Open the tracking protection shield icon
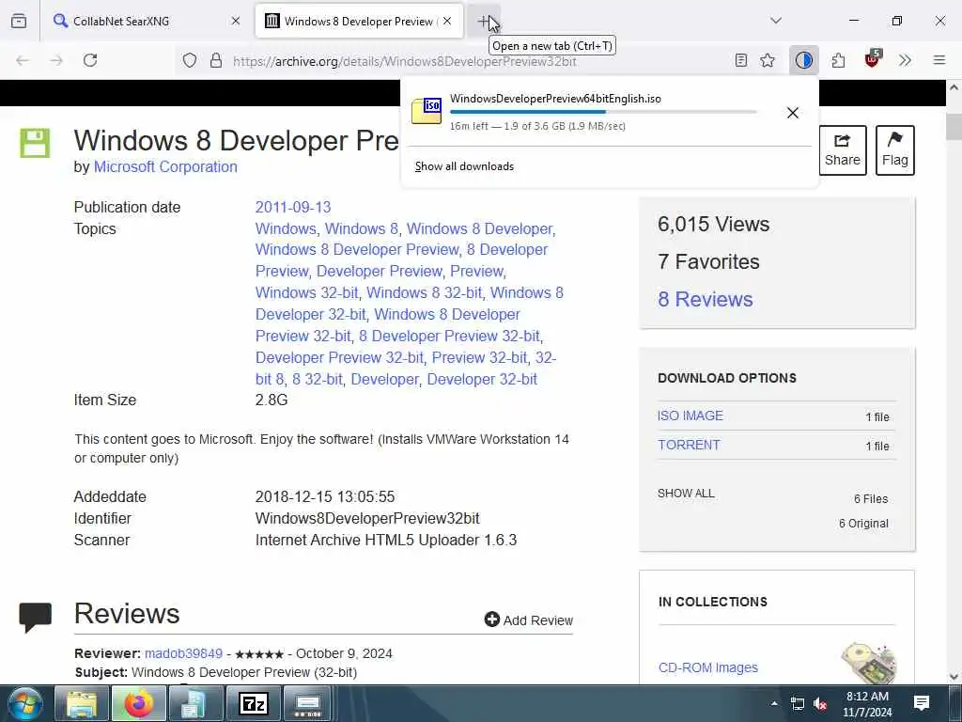This screenshot has width=962, height=722. coord(190,60)
